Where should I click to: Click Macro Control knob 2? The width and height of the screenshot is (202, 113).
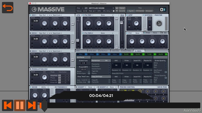tap(148, 92)
